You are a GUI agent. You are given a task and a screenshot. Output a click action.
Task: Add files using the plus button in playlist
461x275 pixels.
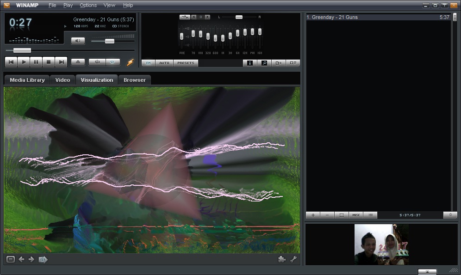[313, 215]
